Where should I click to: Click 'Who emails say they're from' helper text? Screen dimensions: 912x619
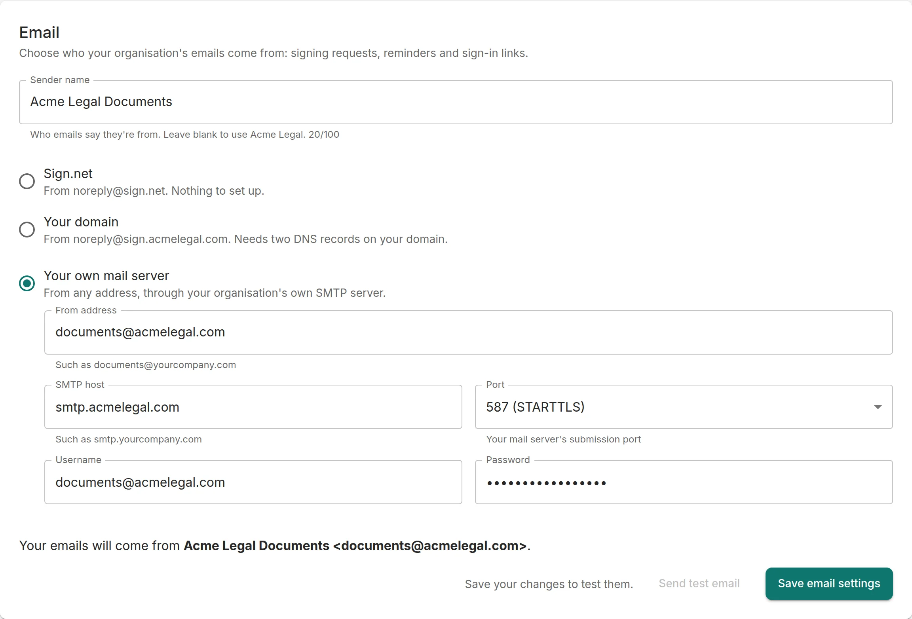pyautogui.click(x=185, y=135)
